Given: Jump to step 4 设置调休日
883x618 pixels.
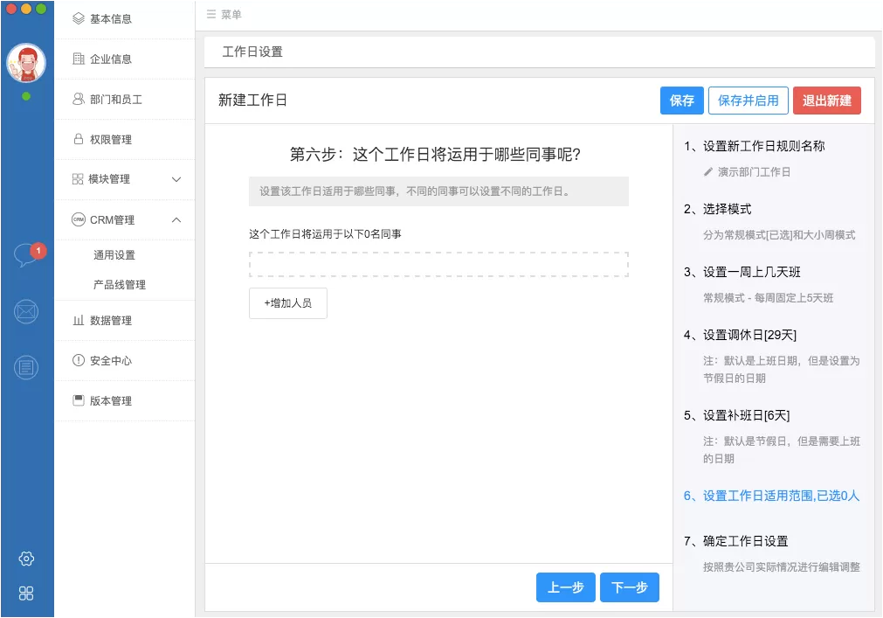Looking at the screenshot, I should [x=740, y=335].
